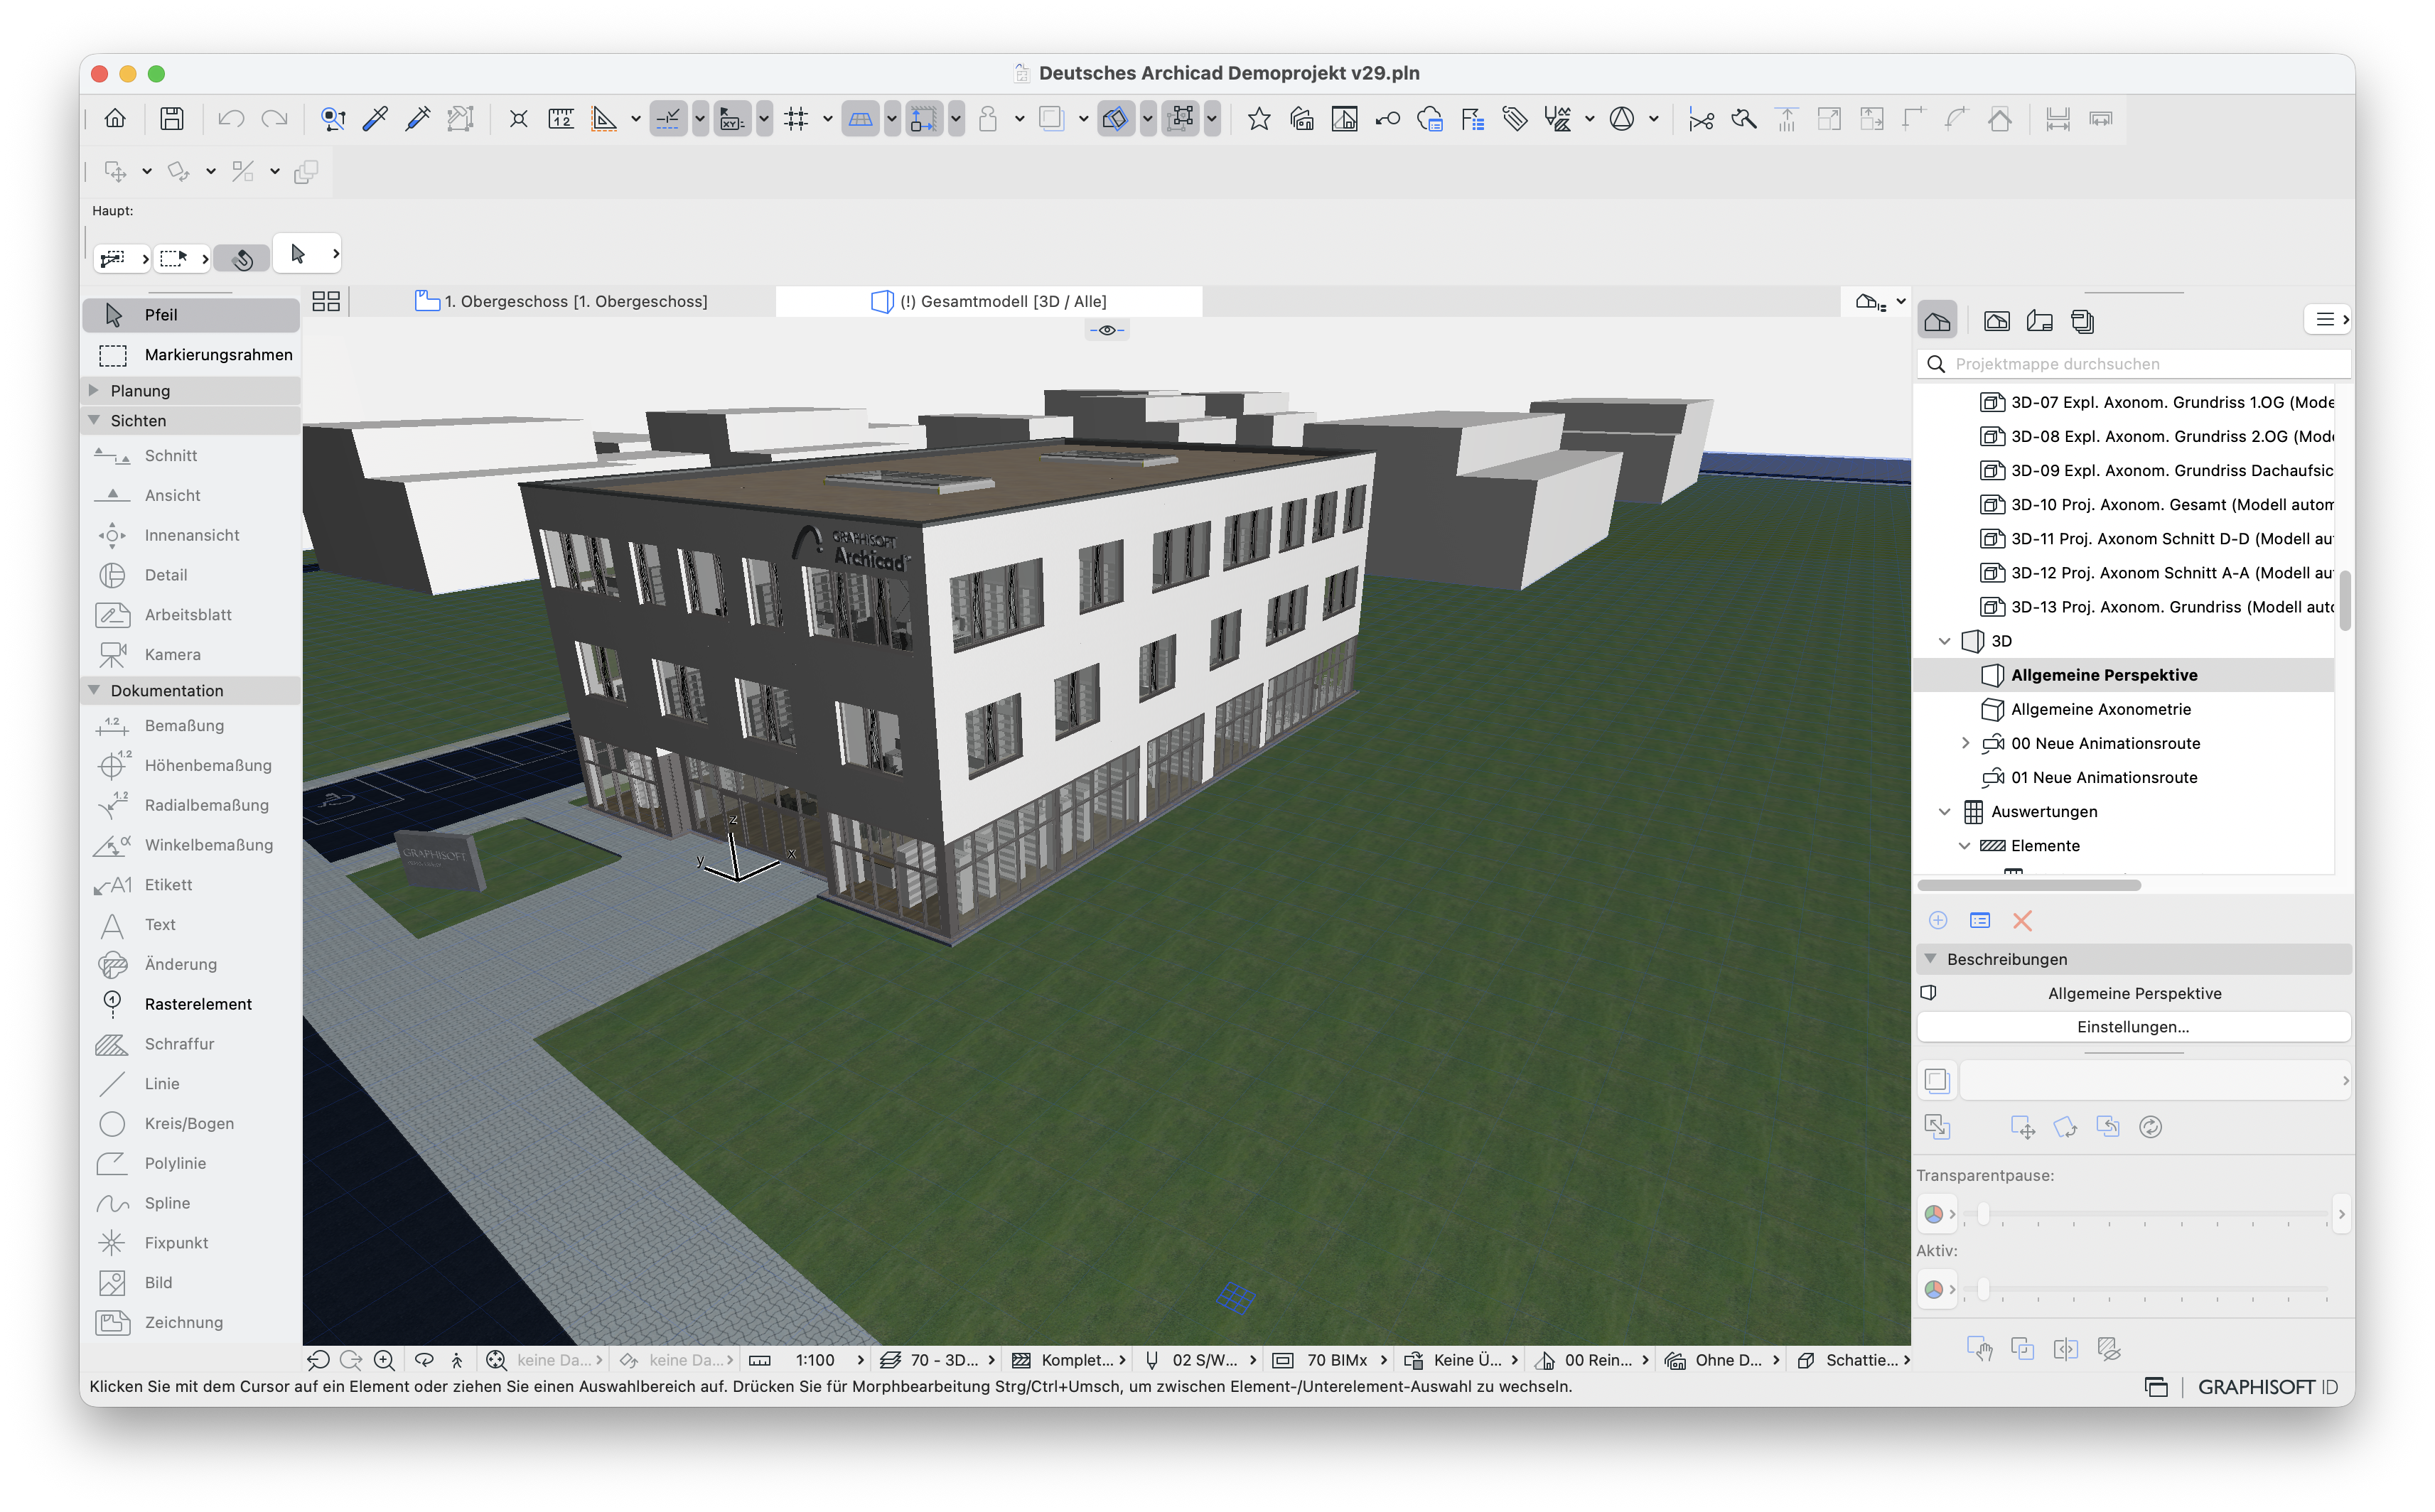Switch to the Gesamtmodell 3D tab

point(989,301)
